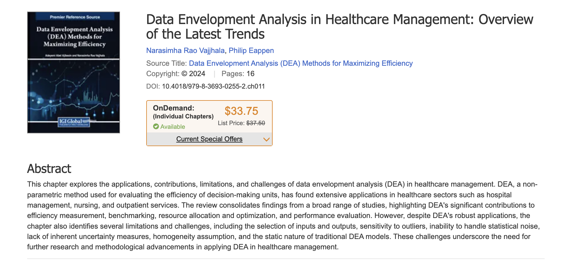The width and height of the screenshot is (588, 260).
Task: Click the Abstract heading
Action: 49,169
